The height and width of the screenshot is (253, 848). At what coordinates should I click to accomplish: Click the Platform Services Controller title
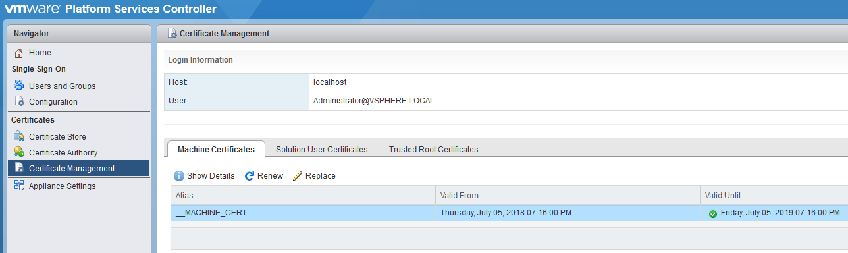(141, 10)
